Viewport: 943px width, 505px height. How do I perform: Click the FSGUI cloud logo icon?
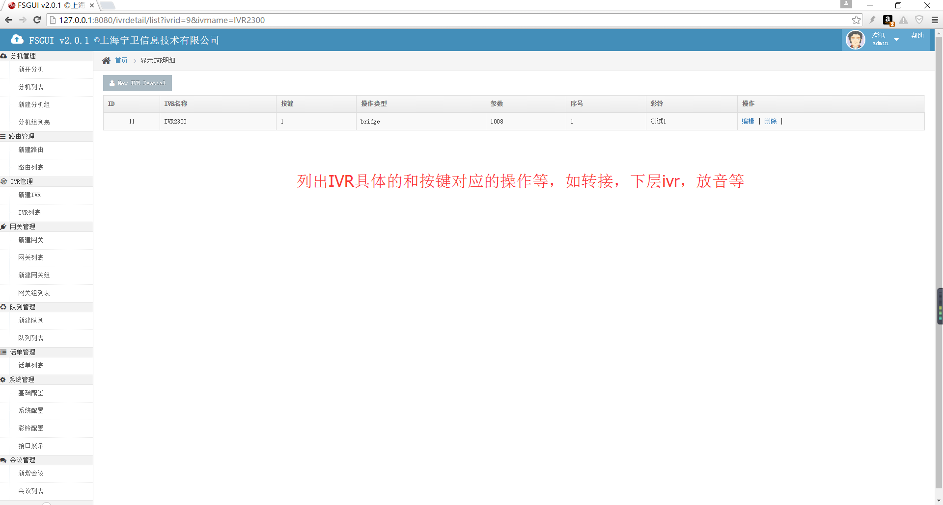[x=17, y=40]
